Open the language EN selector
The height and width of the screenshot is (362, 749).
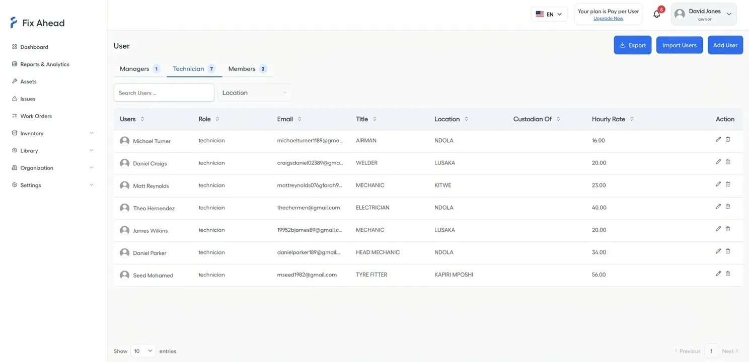549,14
